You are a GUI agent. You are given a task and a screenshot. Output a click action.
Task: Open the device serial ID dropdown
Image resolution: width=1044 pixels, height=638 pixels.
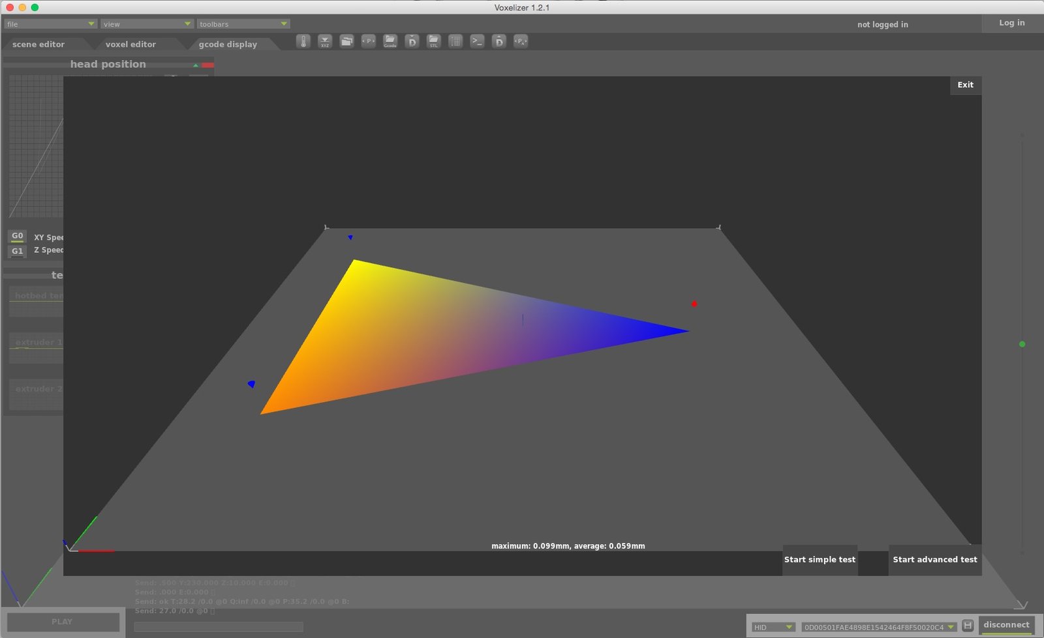879,627
